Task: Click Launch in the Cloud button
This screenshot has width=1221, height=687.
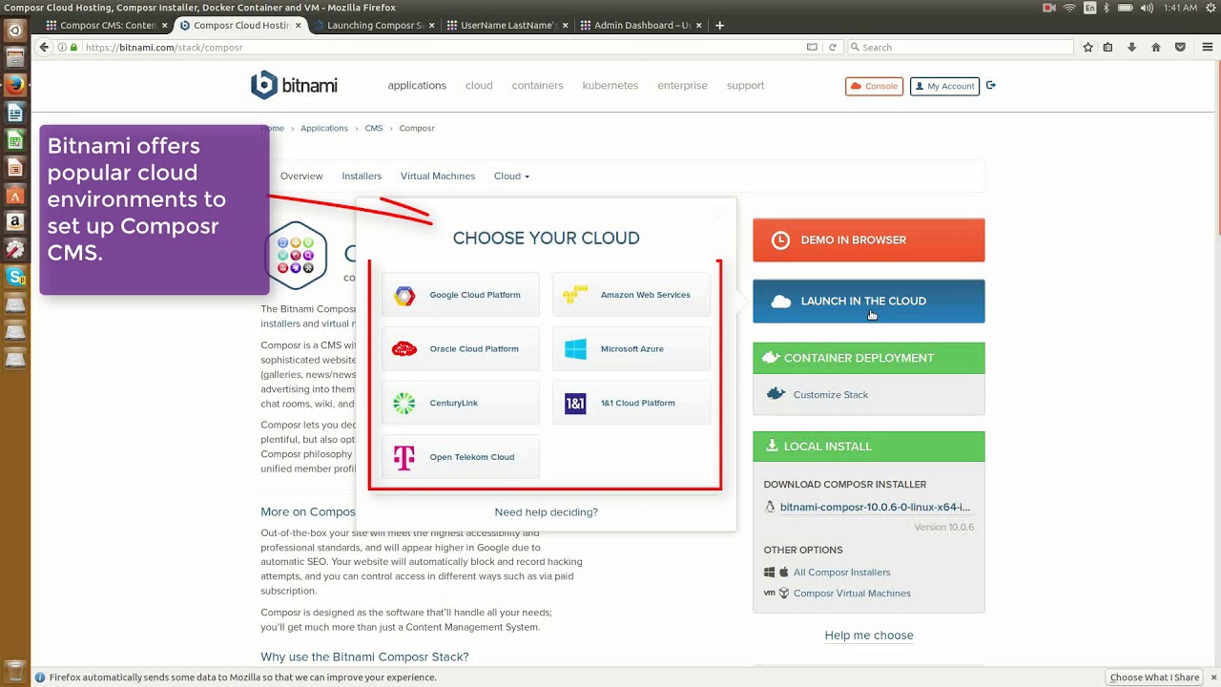Action: coord(868,302)
